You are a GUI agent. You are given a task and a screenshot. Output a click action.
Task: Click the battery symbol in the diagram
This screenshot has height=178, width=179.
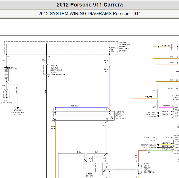point(6,74)
